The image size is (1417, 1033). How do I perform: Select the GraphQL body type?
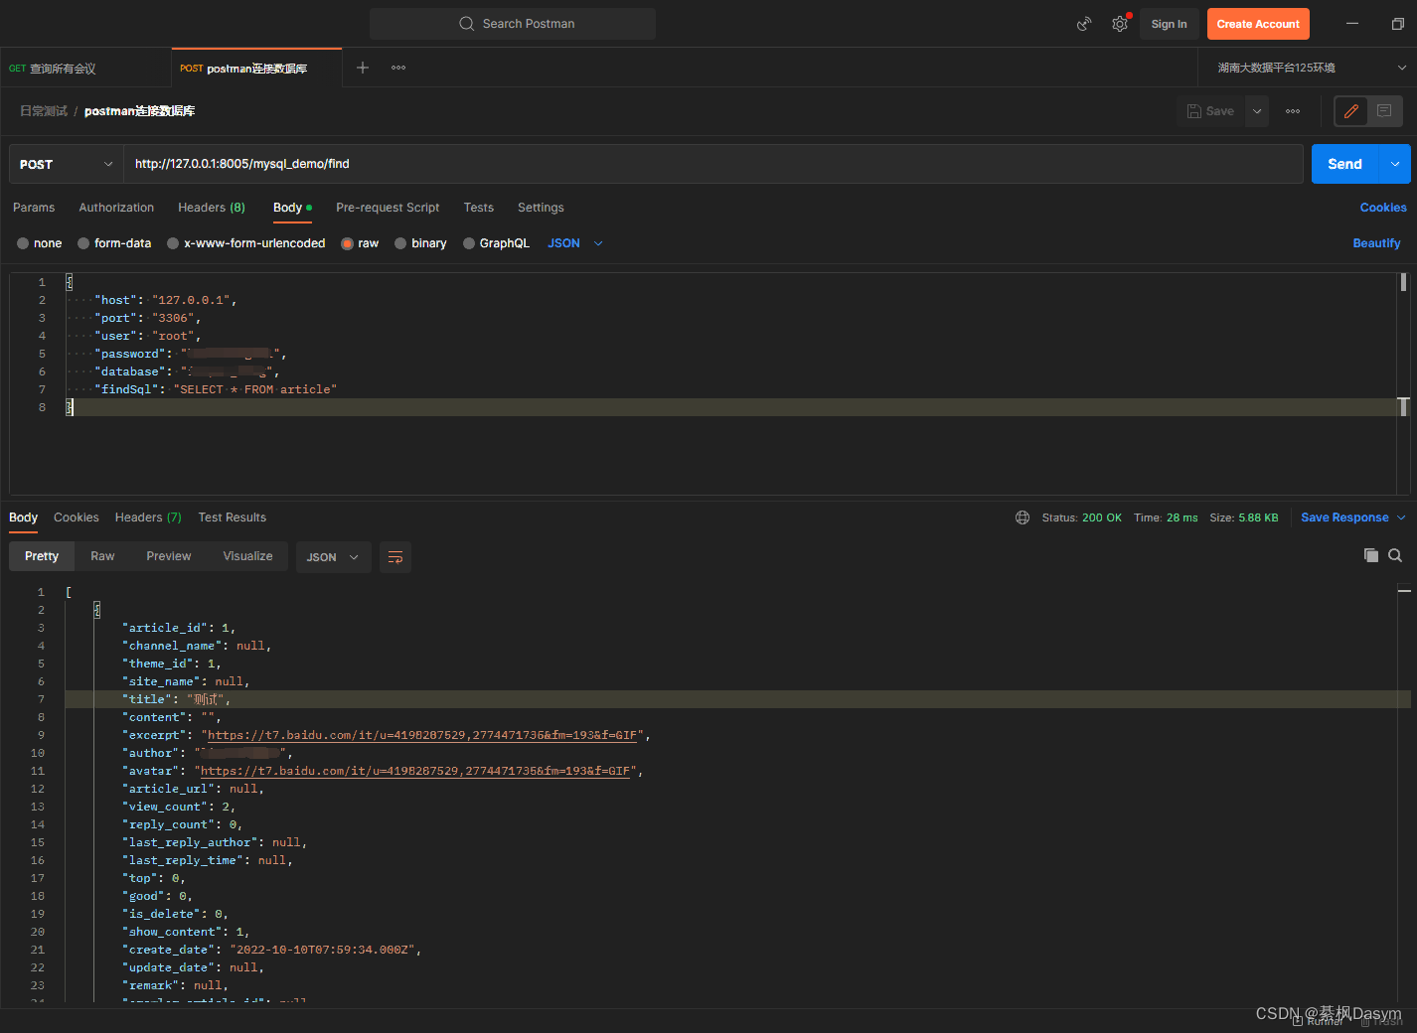(496, 243)
